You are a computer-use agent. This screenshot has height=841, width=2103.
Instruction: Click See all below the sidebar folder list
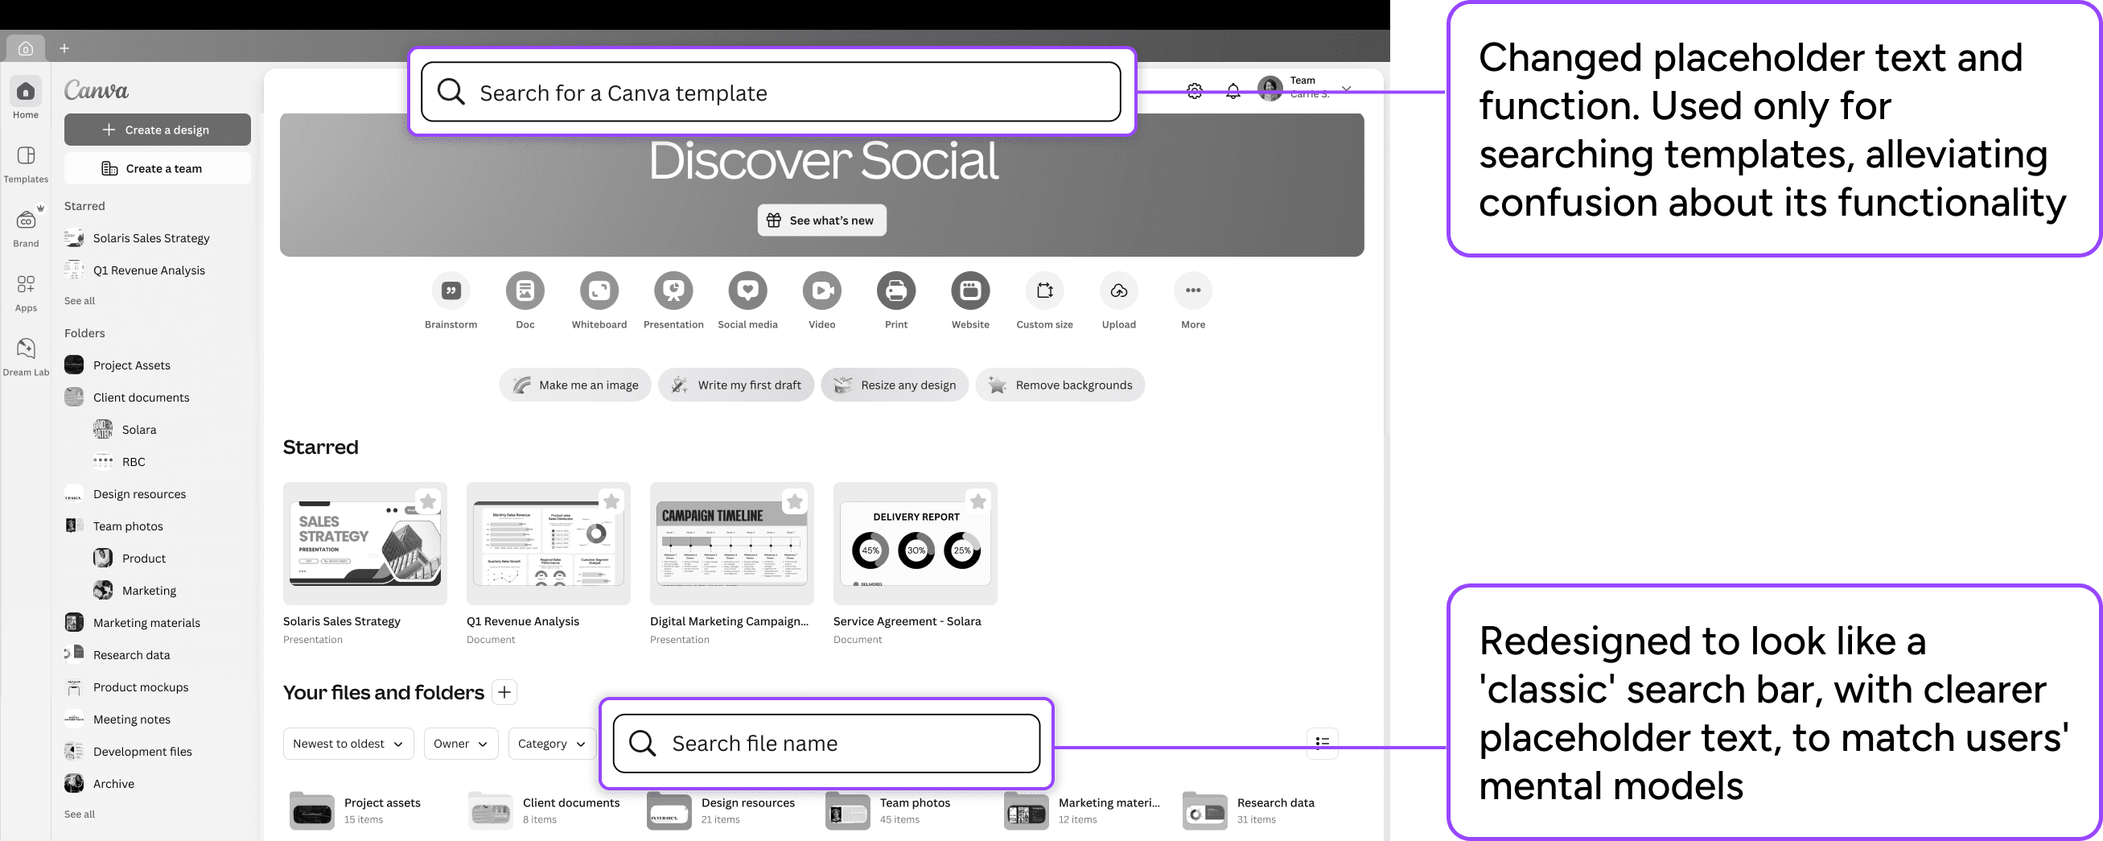[x=80, y=814]
